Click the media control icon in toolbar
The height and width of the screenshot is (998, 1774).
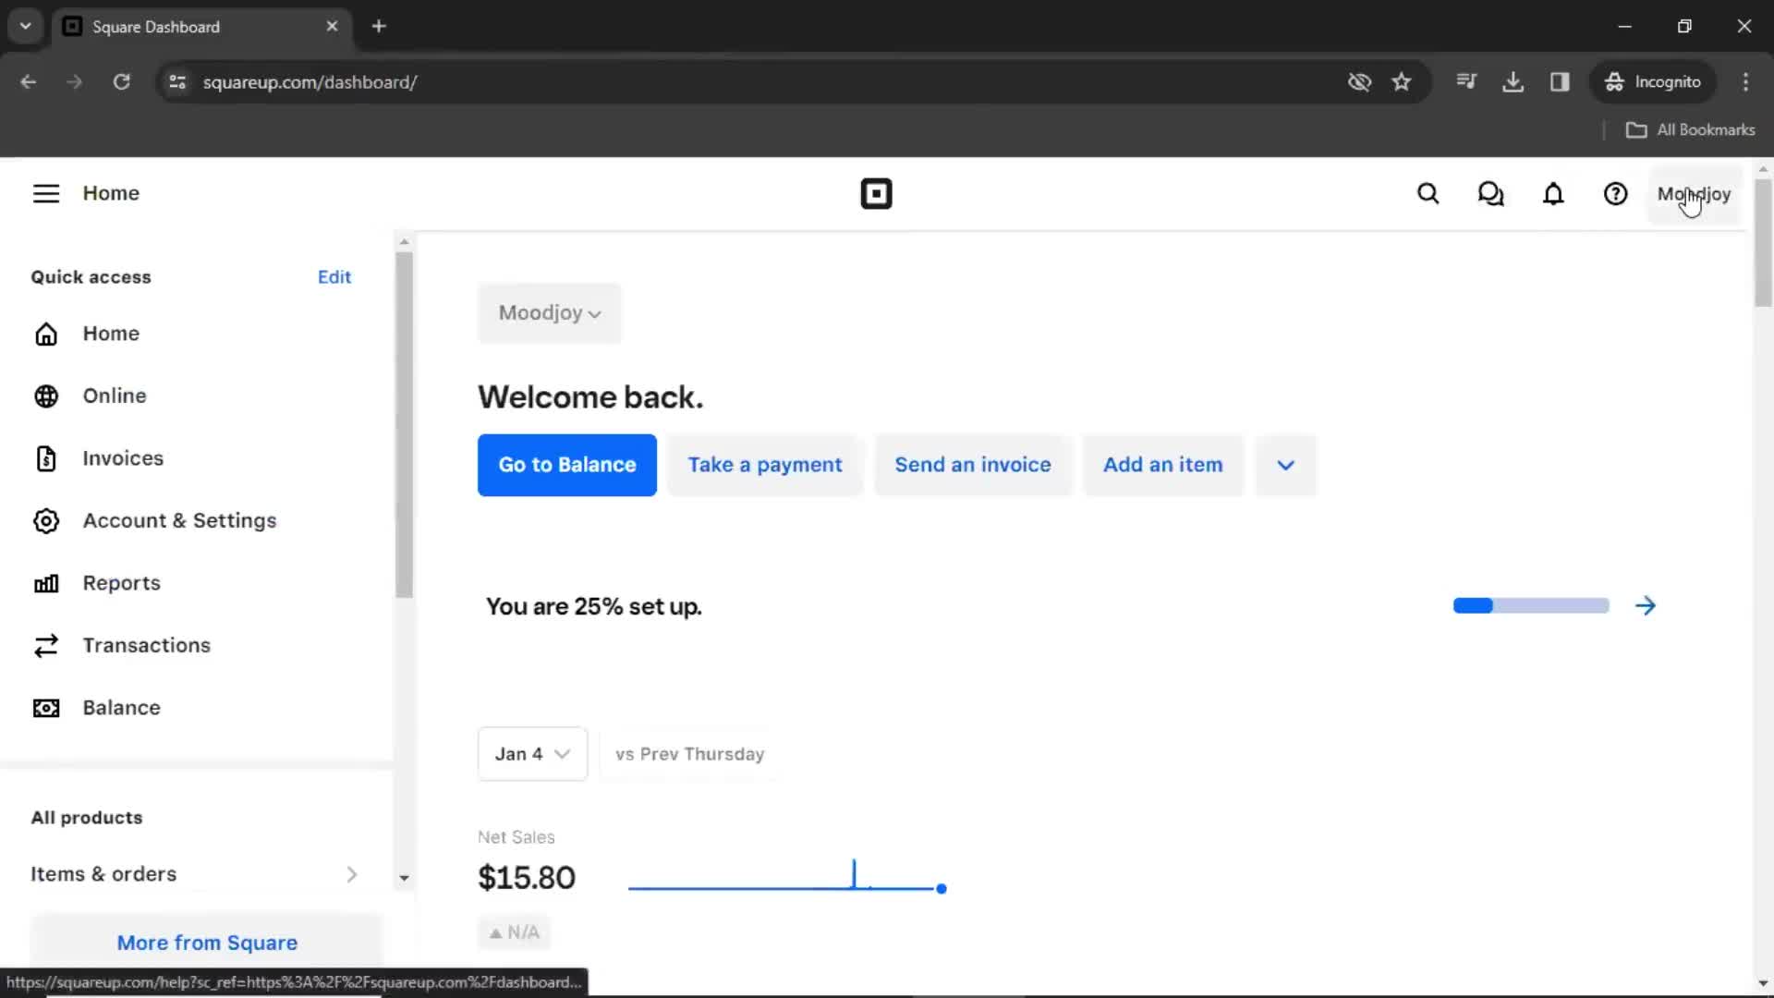pos(1466,81)
